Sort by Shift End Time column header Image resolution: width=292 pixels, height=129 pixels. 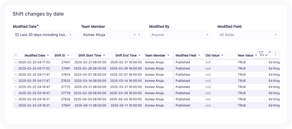126,55
